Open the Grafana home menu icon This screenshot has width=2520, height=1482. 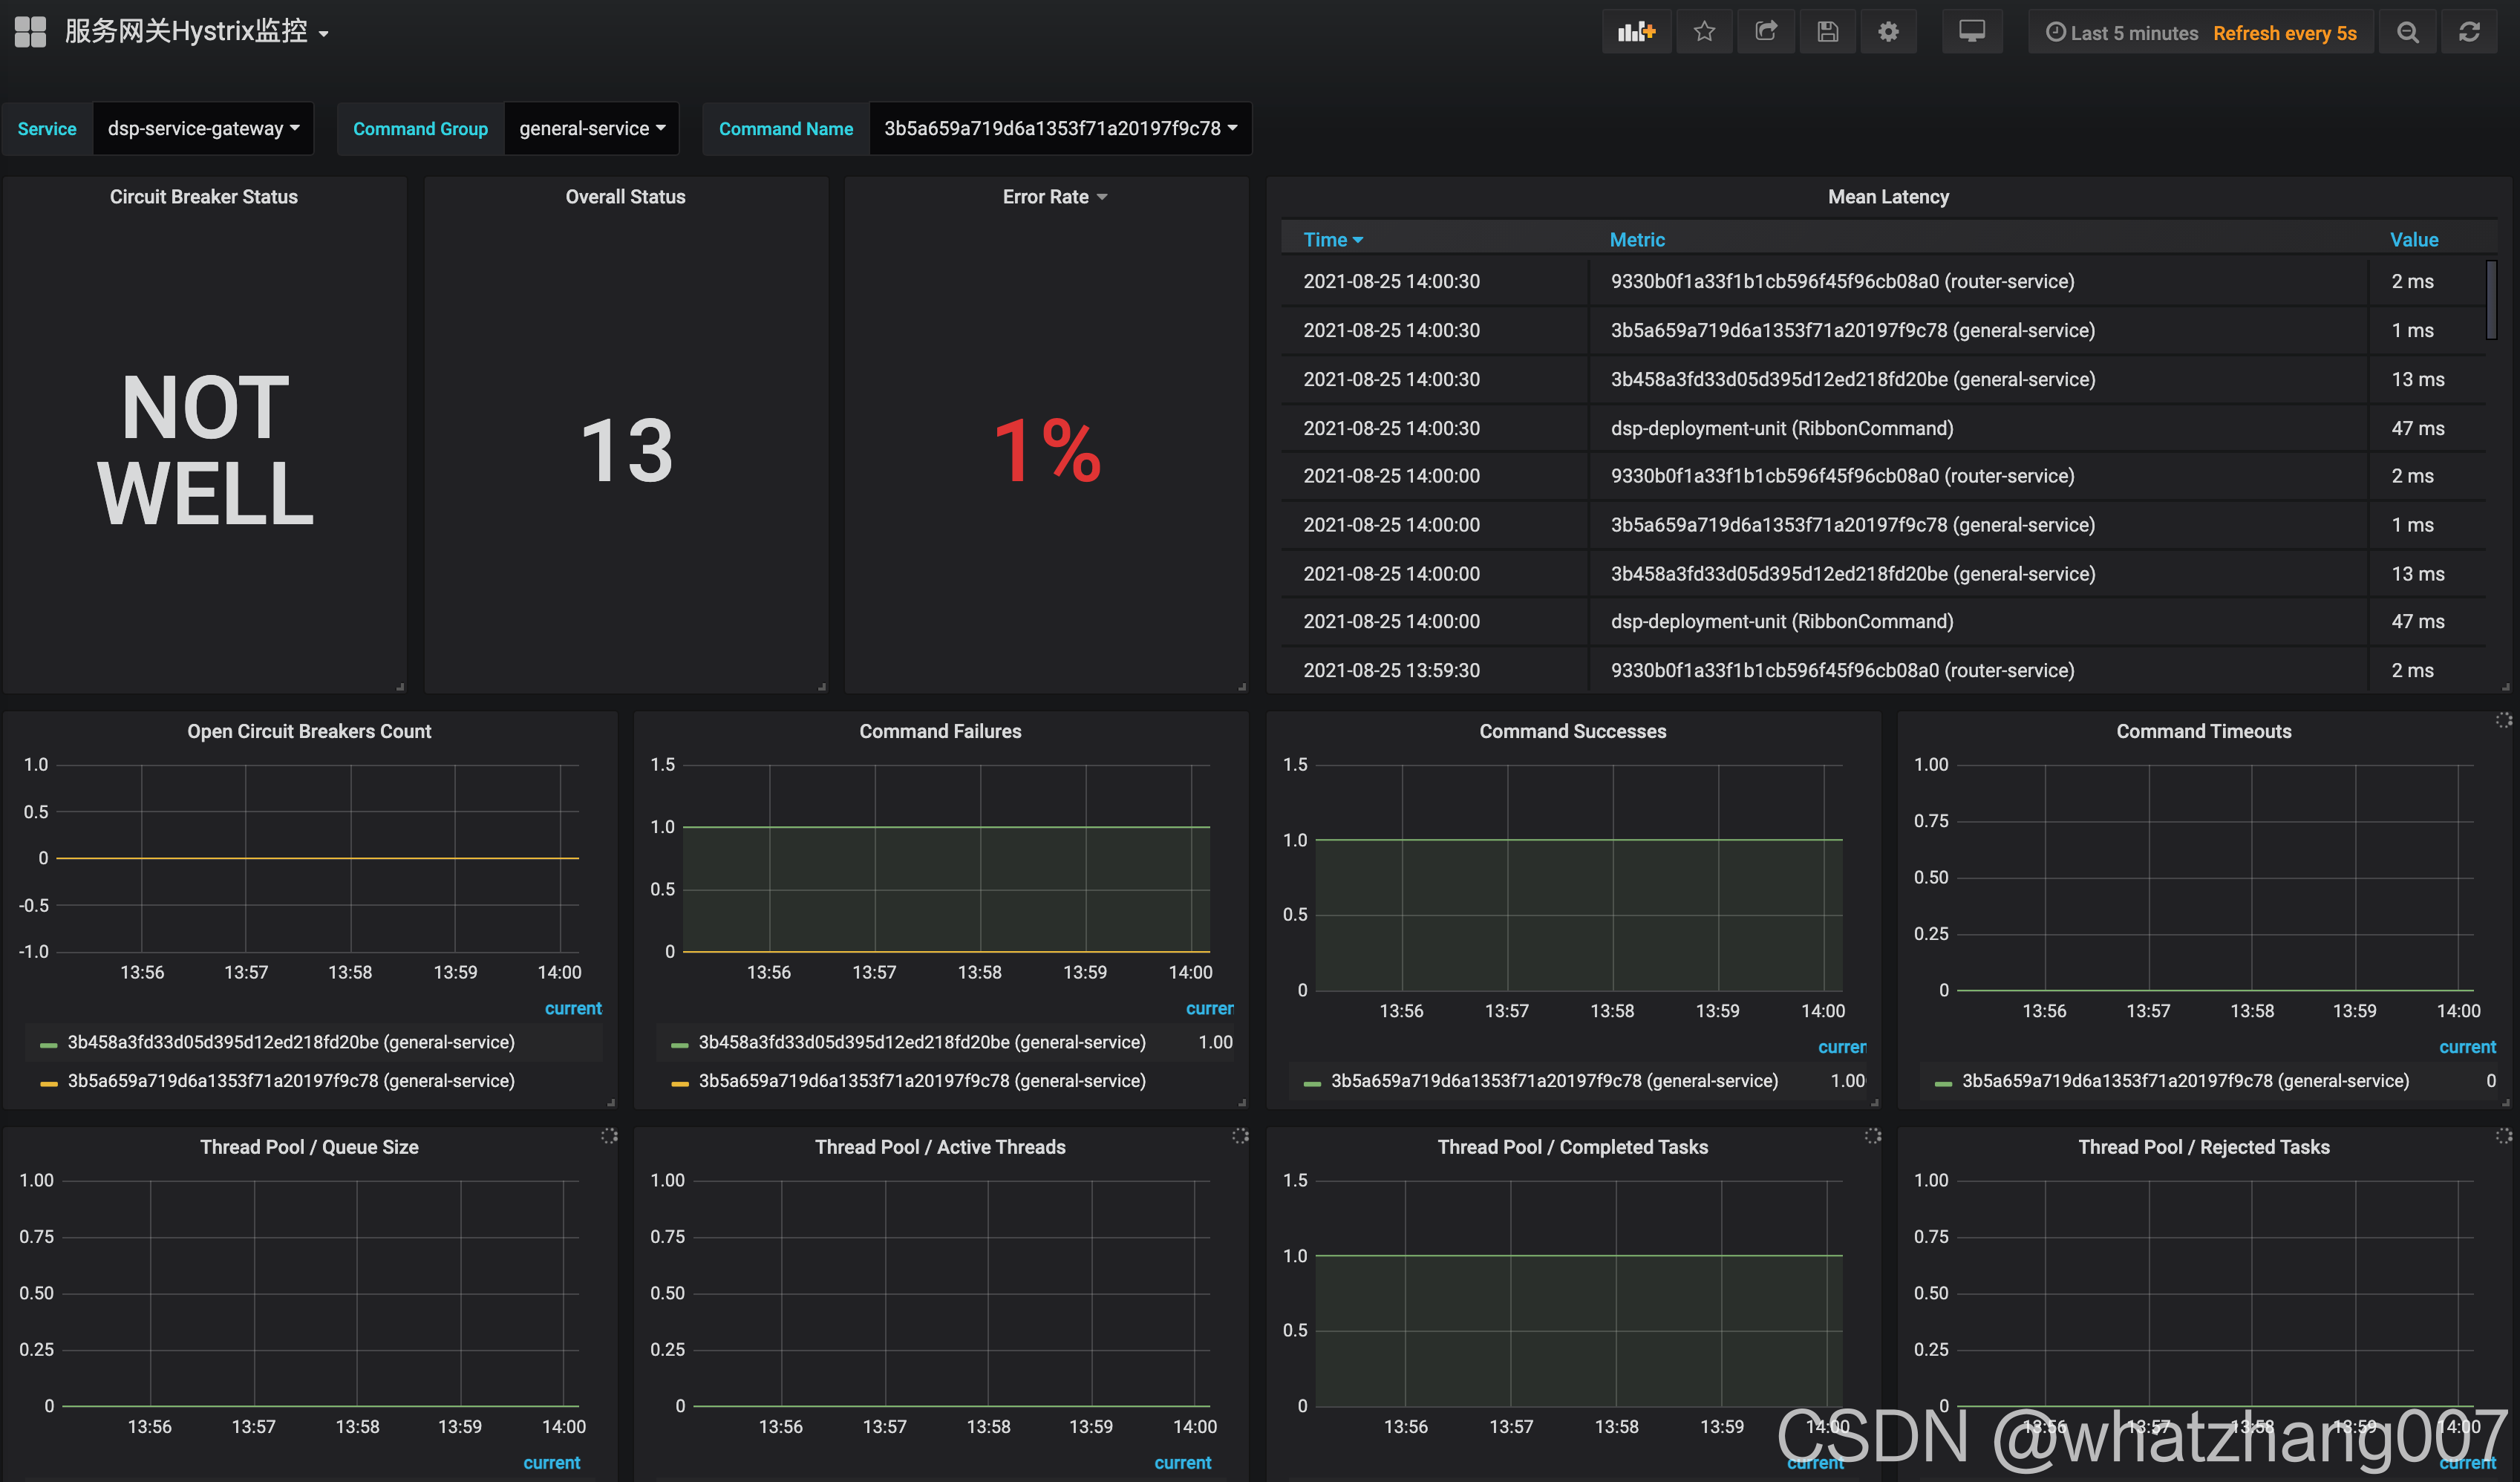click(x=30, y=32)
